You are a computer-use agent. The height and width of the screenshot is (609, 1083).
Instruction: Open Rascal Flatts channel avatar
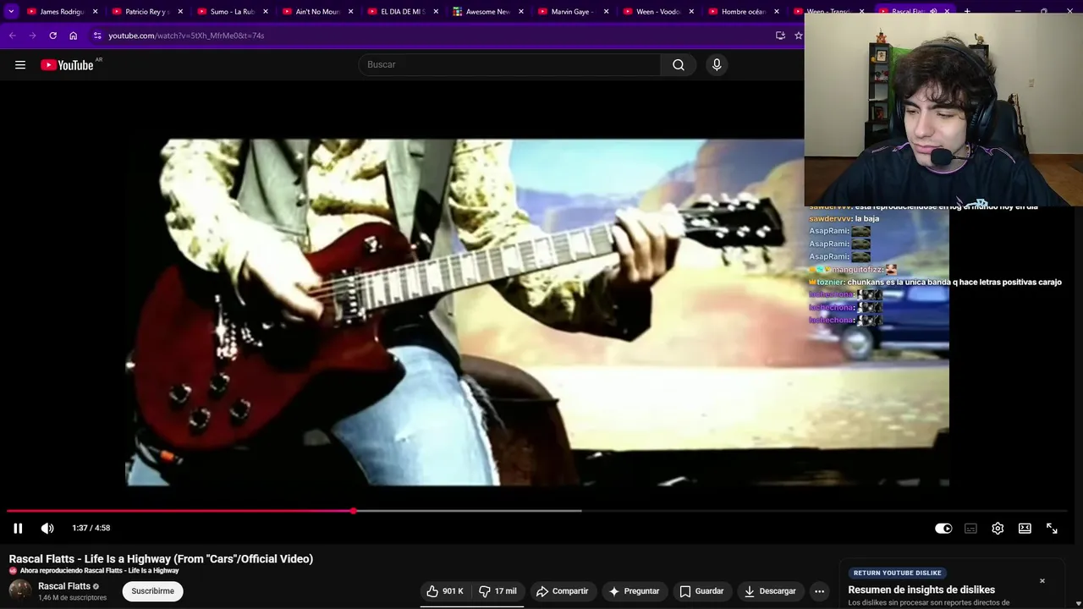20,591
